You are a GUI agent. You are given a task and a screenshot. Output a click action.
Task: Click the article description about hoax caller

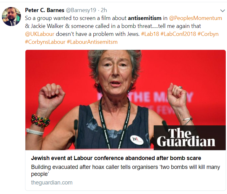(125, 171)
